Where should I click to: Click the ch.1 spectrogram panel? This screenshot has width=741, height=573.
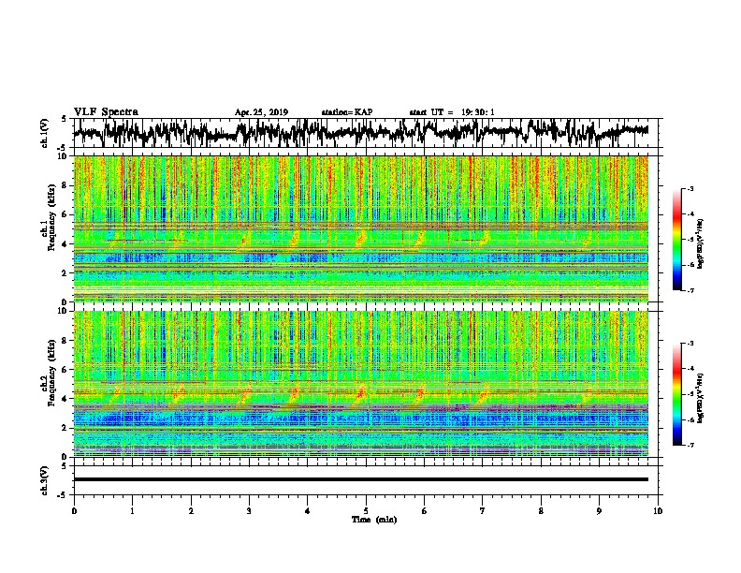point(360,228)
